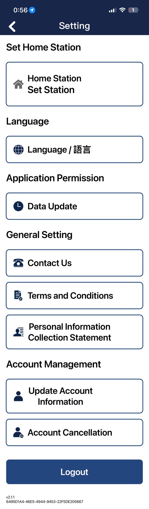Screen dimensions: 149x509
Task: Tap the back arrow icon
Action: click(12, 27)
